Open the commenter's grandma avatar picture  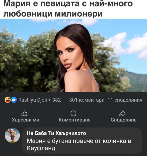[12, 135]
